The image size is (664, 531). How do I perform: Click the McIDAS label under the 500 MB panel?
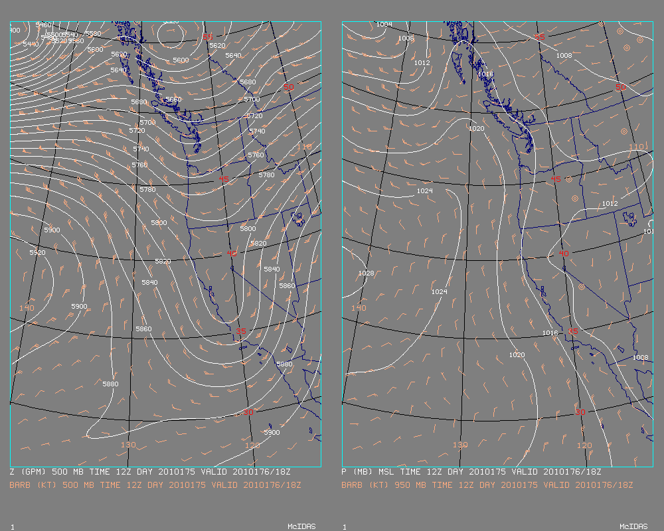(x=301, y=526)
